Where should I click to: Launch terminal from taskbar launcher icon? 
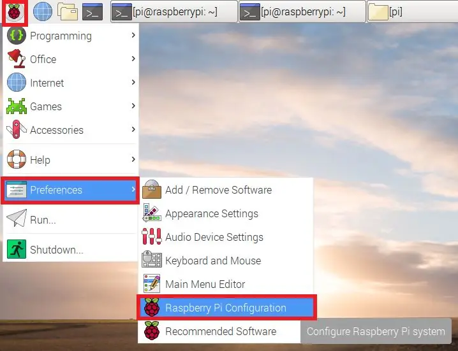click(x=92, y=12)
